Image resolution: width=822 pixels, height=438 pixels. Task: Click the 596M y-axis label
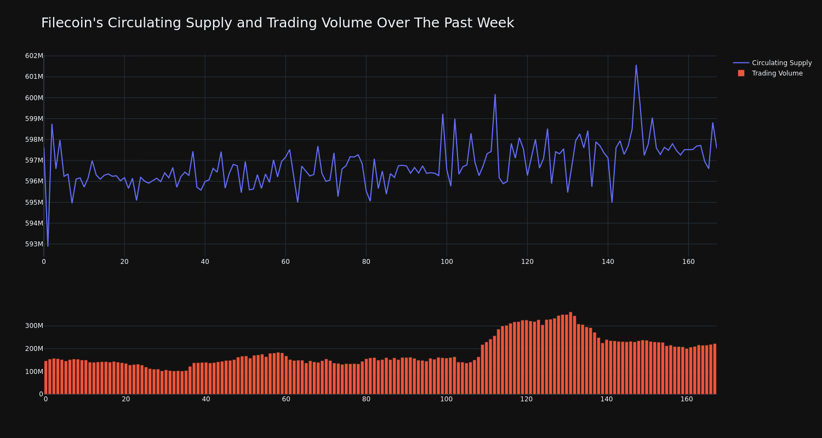click(x=33, y=181)
